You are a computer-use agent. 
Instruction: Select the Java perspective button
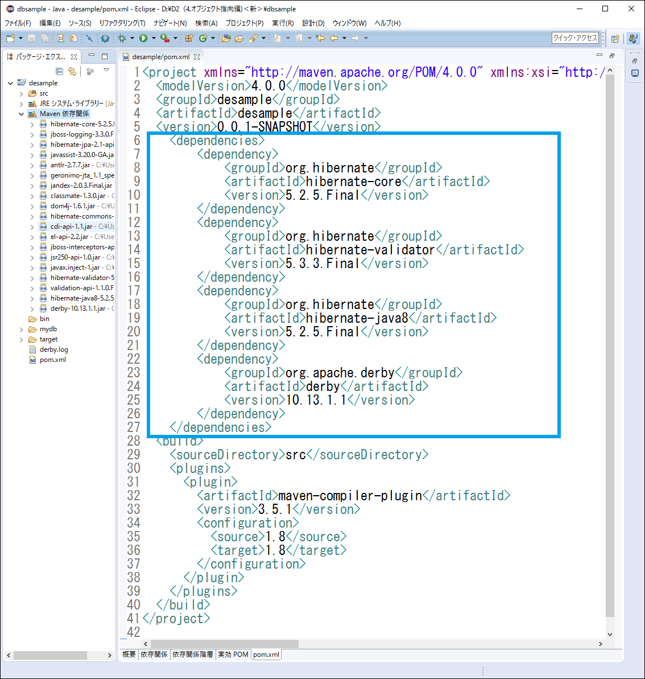coord(632,39)
